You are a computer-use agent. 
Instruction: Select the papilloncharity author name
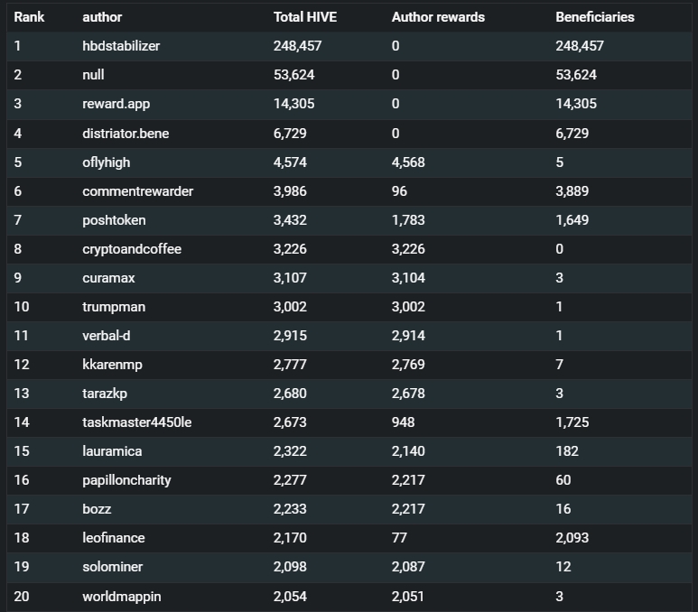126,480
